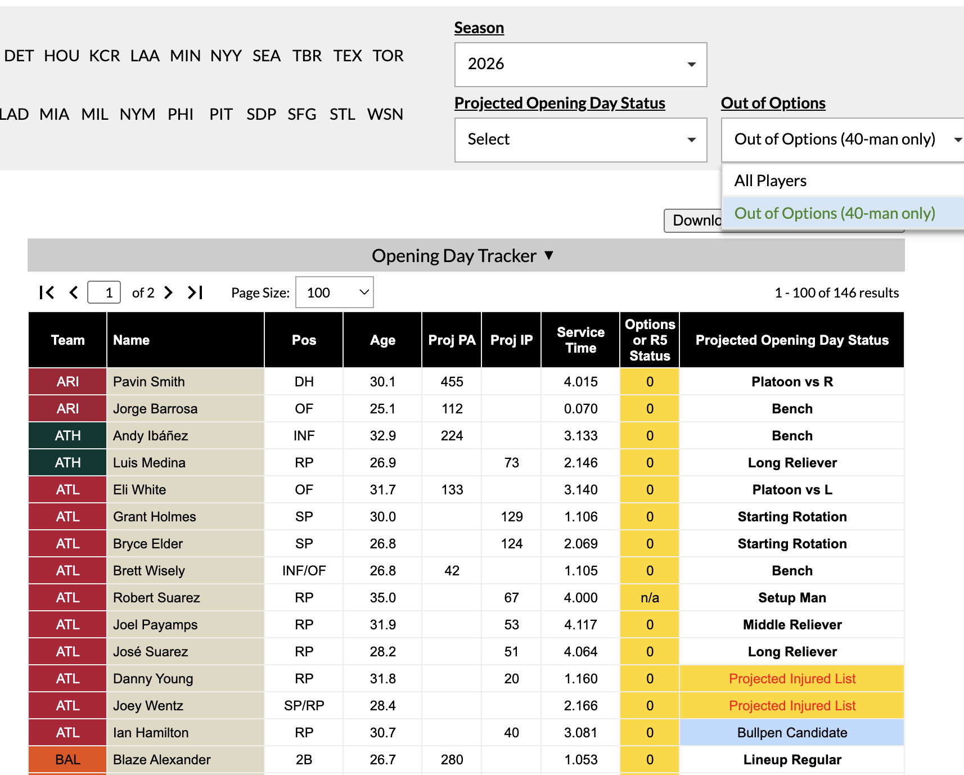Go to first page of results
964x775 pixels.
pyautogui.click(x=47, y=292)
